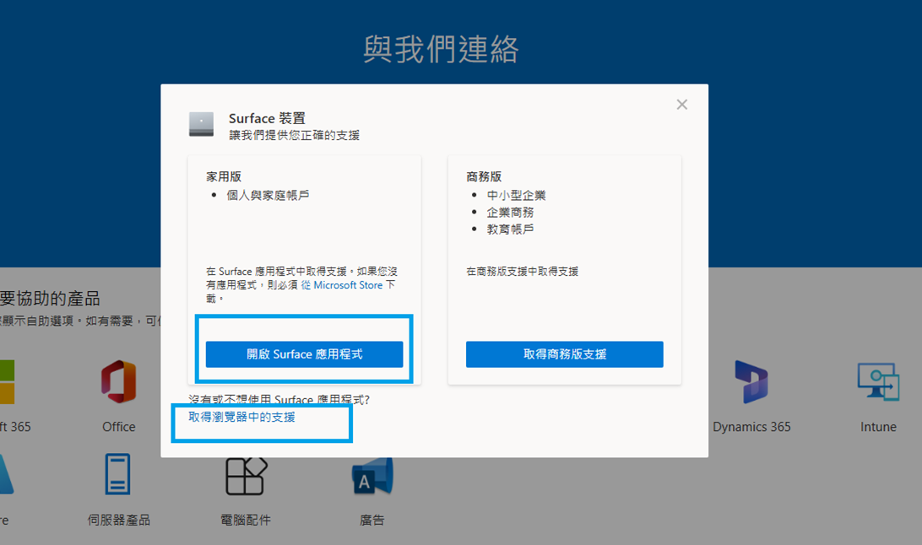This screenshot has width=922, height=545.
Task: Click the Office label text
Action: click(x=119, y=427)
